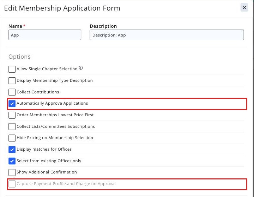Tick Hide Pricing on Membership Selection

pyautogui.click(x=12, y=138)
